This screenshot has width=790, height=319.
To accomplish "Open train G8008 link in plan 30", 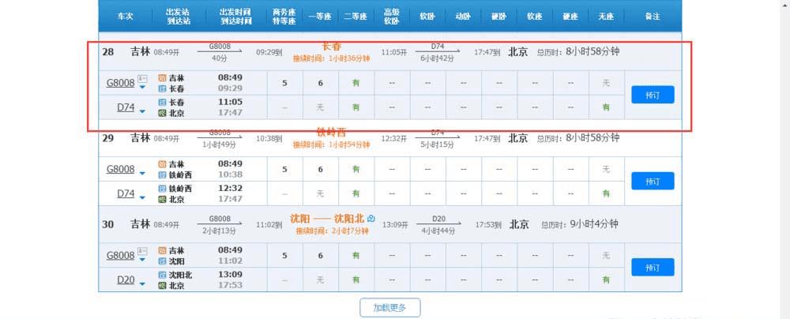I will tap(120, 256).
